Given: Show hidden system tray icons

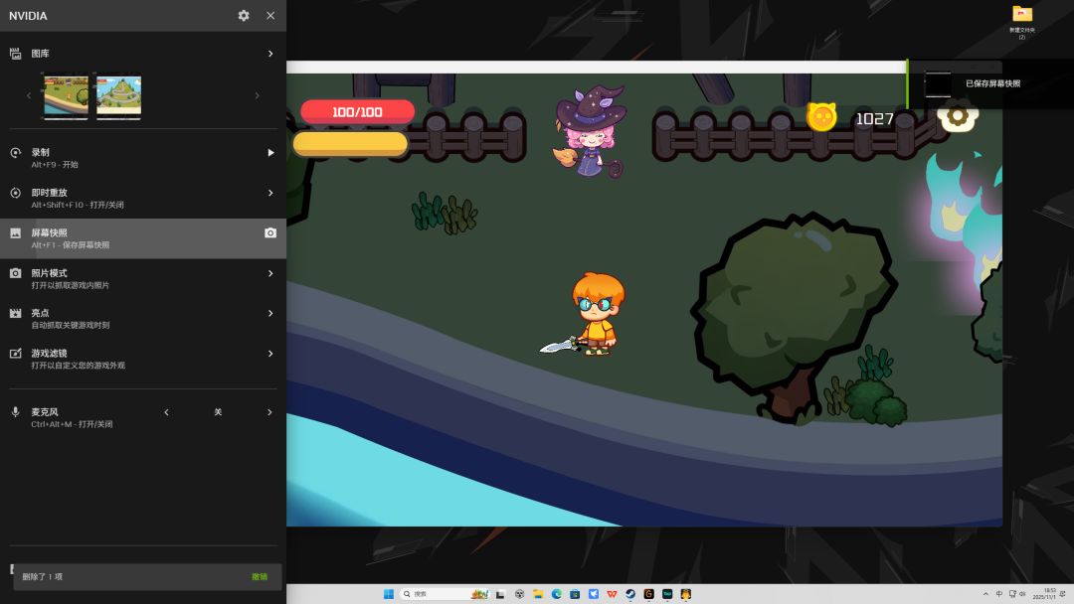Looking at the screenshot, I should 985,594.
